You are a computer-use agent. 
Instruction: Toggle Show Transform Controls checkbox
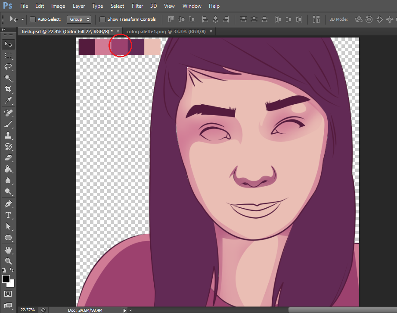[102, 19]
